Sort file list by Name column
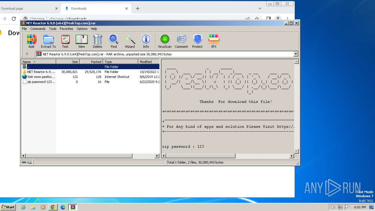Viewport: 375px width, 211px height. pos(39,62)
